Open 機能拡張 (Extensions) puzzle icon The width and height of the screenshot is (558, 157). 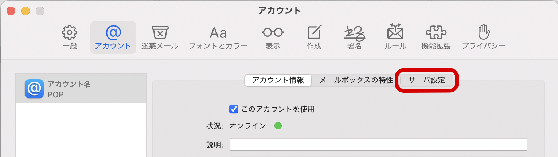pos(436,33)
